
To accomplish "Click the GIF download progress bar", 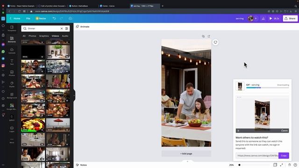I will click(268, 88).
